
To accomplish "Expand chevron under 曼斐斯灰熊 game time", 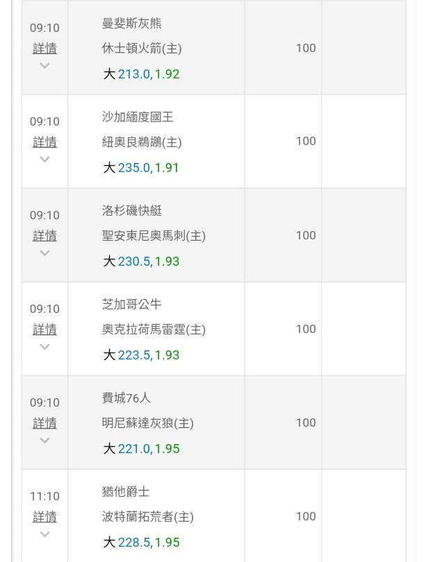I will click(44, 66).
